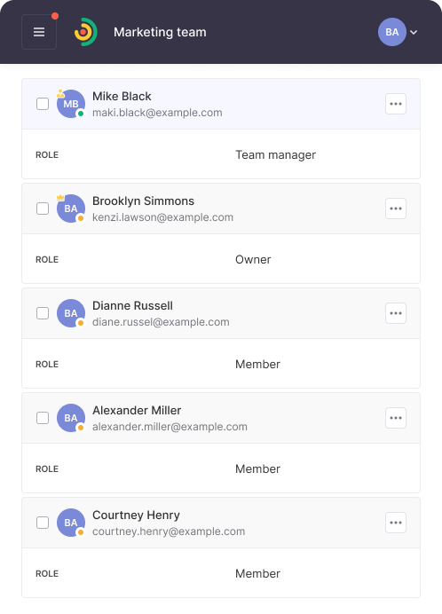442x614 pixels.
Task: Click the BA profile avatar in header
Action: 391,32
